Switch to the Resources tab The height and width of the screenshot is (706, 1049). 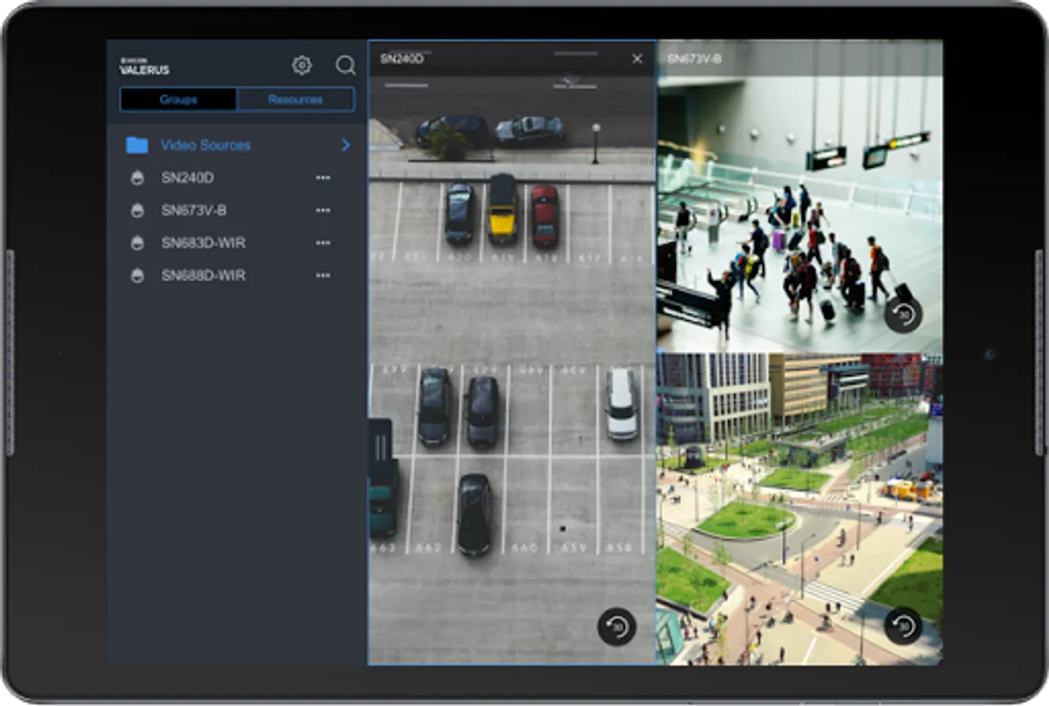click(x=295, y=100)
